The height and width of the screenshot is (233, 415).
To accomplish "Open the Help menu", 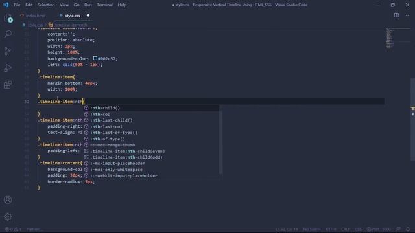I will pos(122,5).
